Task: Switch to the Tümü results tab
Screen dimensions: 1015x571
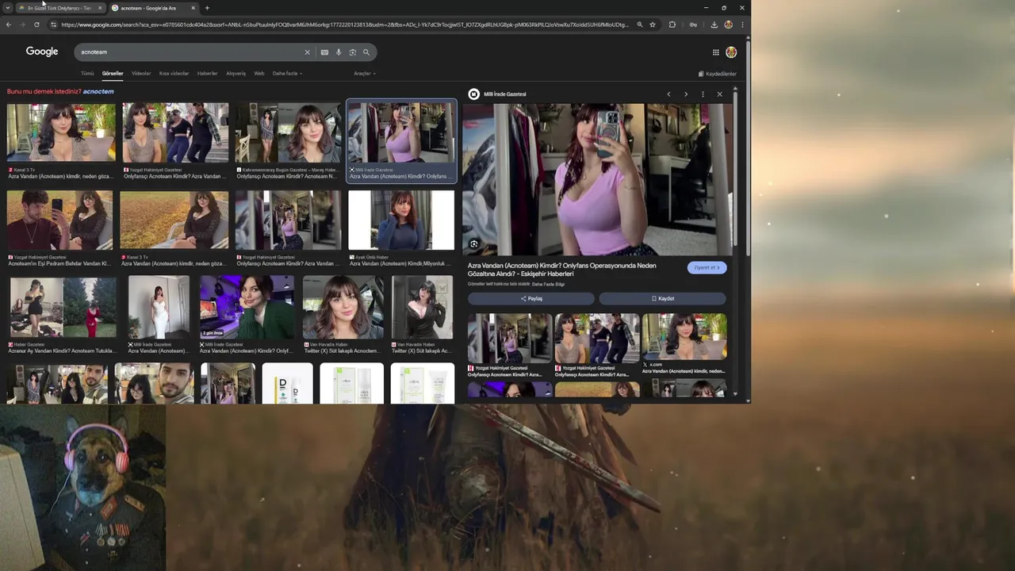Action: click(x=87, y=74)
